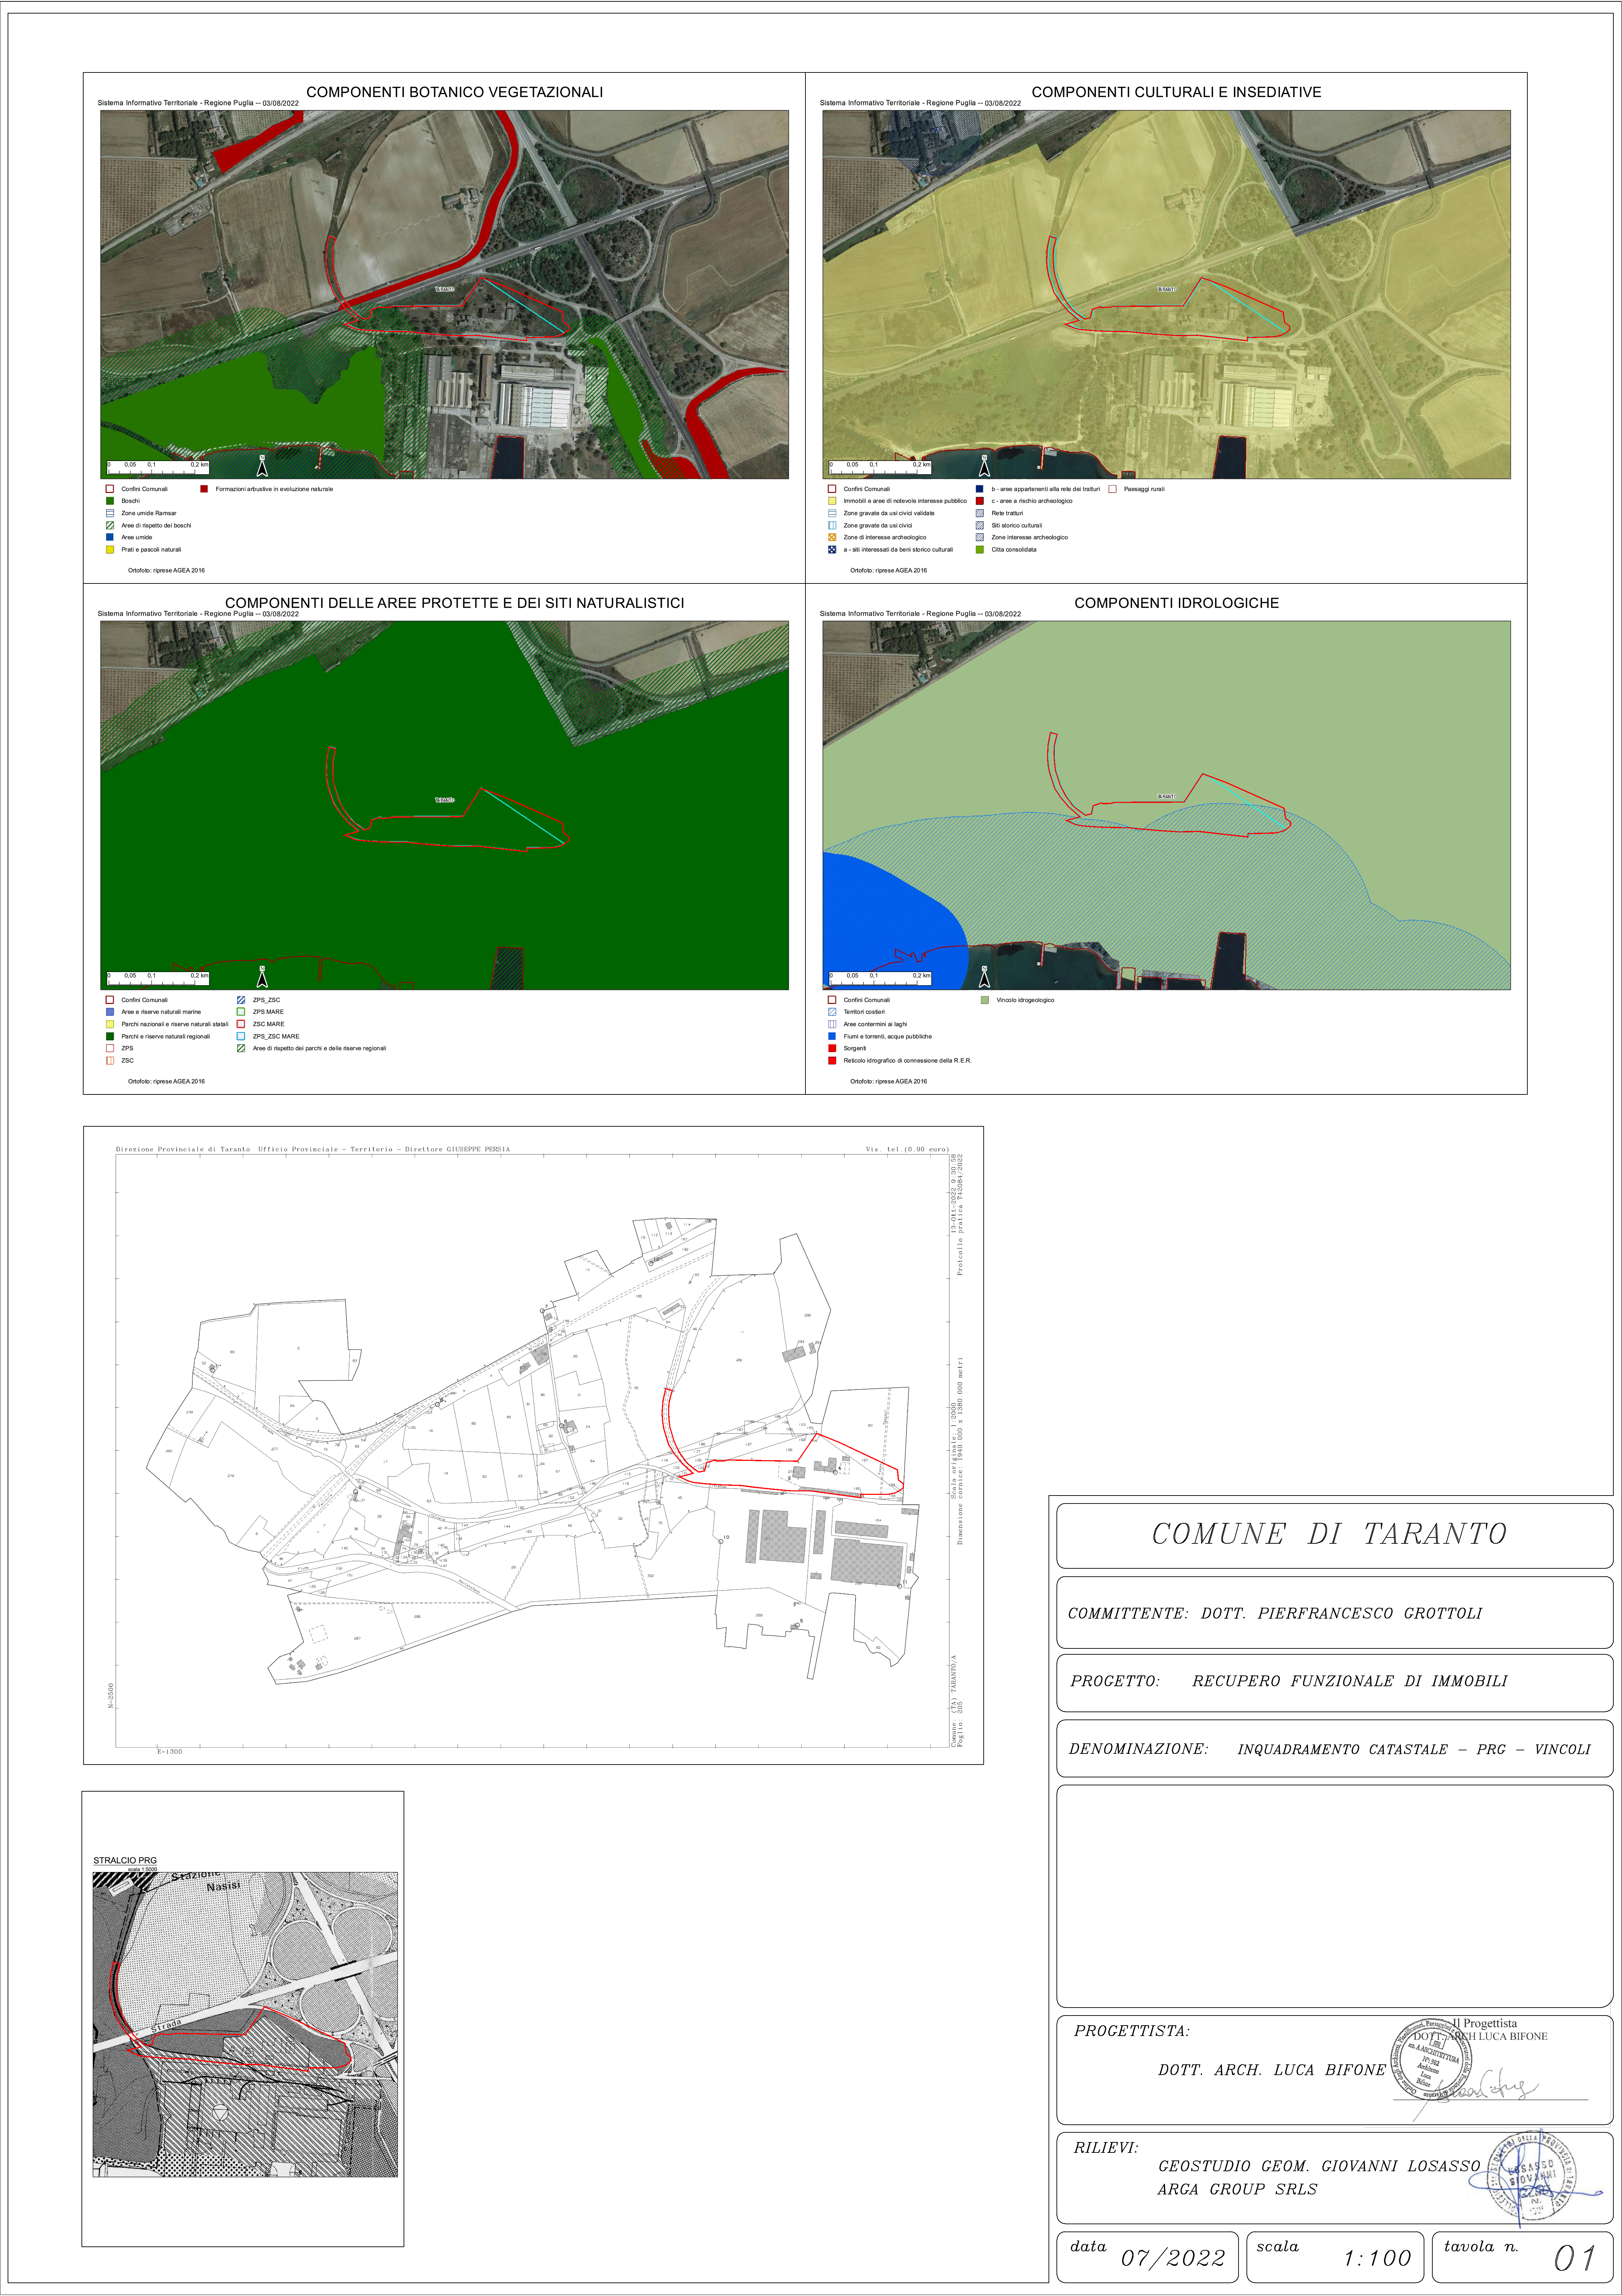Select the red 'c - aree a rischio archeologico' swatch
The height and width of the screenshot is (2296, 1622).
[980, 501]
